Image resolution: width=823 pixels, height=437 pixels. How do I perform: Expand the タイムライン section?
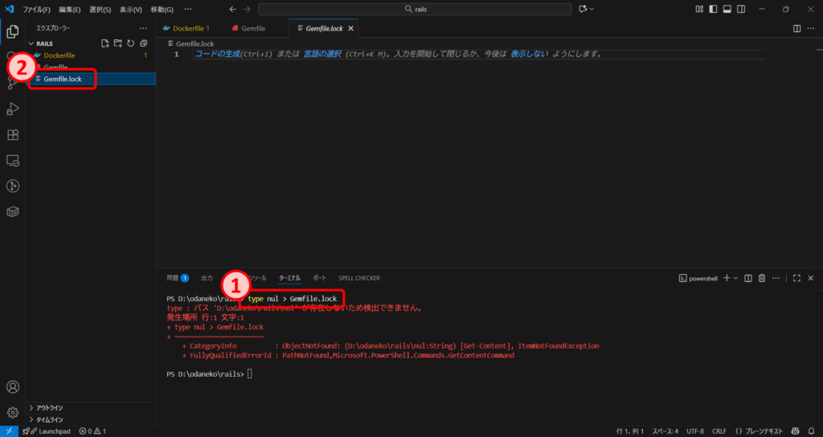pos(50,419)
